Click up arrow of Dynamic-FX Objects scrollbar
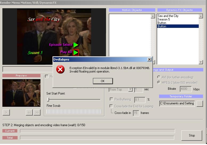This screenshot has width=207, height=145. (201, 16)
